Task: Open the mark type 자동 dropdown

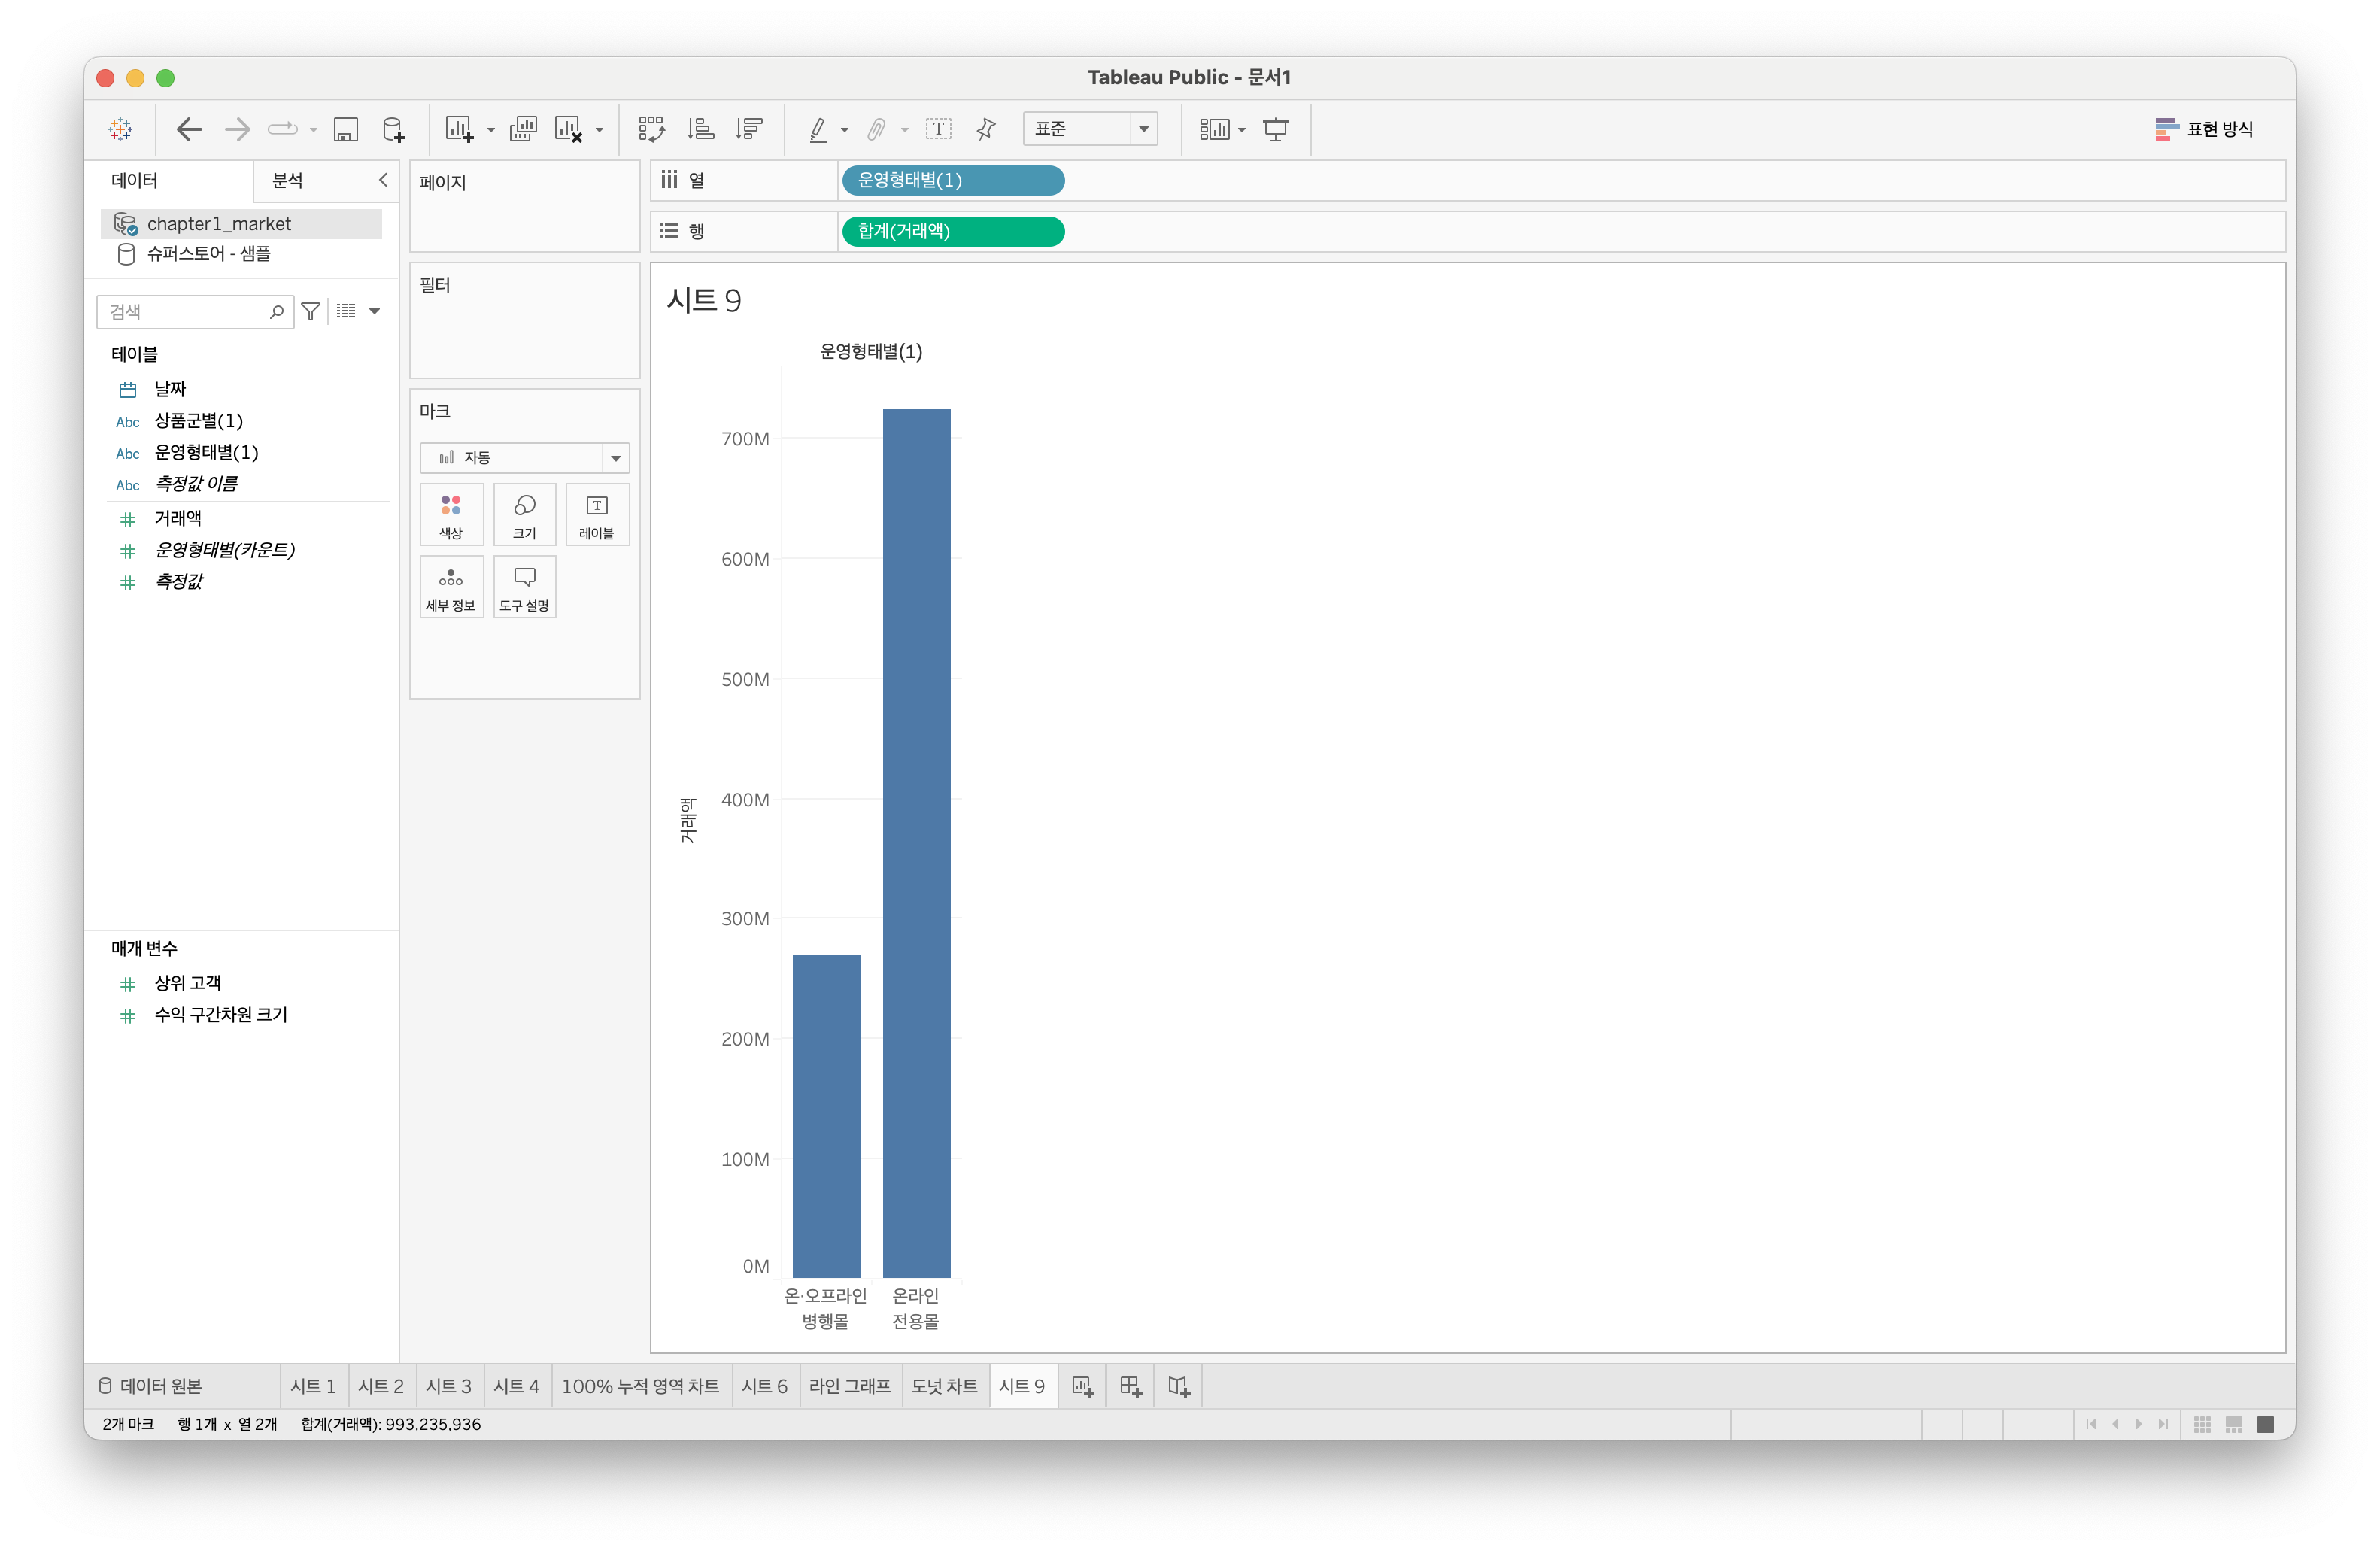Action: [x=615, y=458]
